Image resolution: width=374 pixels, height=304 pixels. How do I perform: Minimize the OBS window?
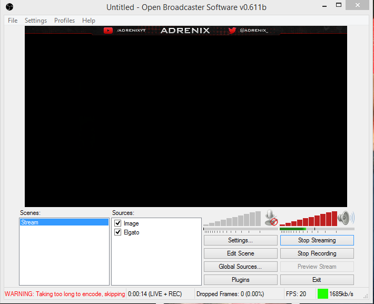coord(324,6)
